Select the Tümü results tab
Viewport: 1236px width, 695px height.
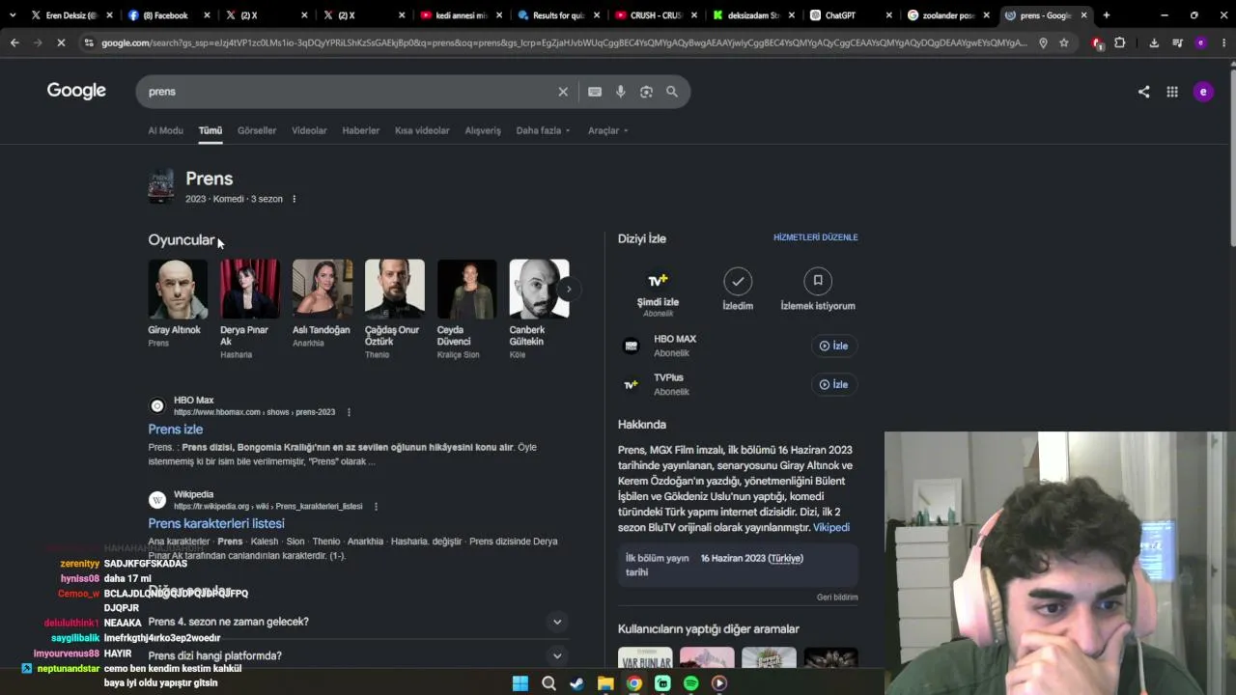coord(211,130)
